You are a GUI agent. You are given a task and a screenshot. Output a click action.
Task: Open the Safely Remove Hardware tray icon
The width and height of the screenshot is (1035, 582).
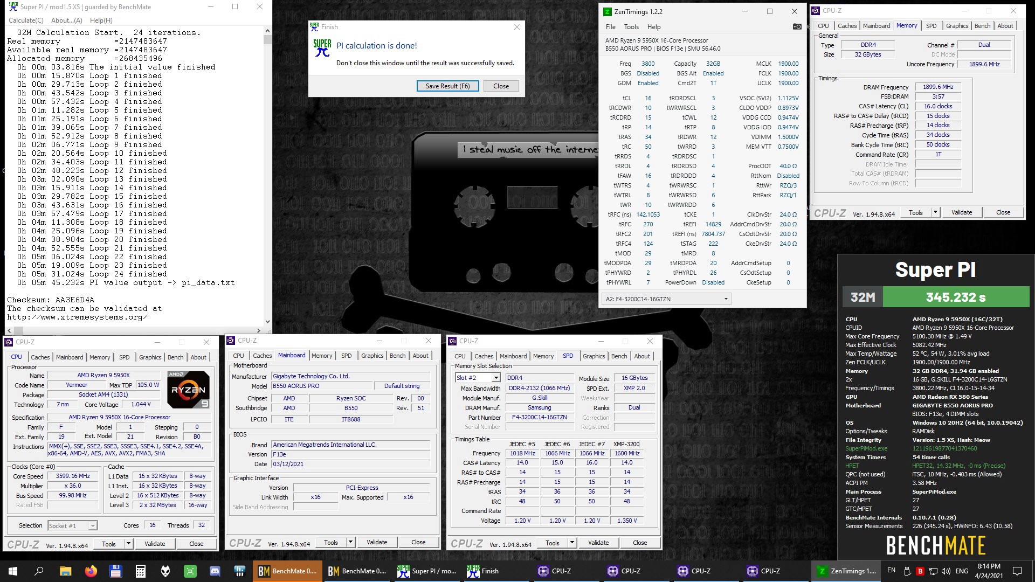click(x=907, y=571)
